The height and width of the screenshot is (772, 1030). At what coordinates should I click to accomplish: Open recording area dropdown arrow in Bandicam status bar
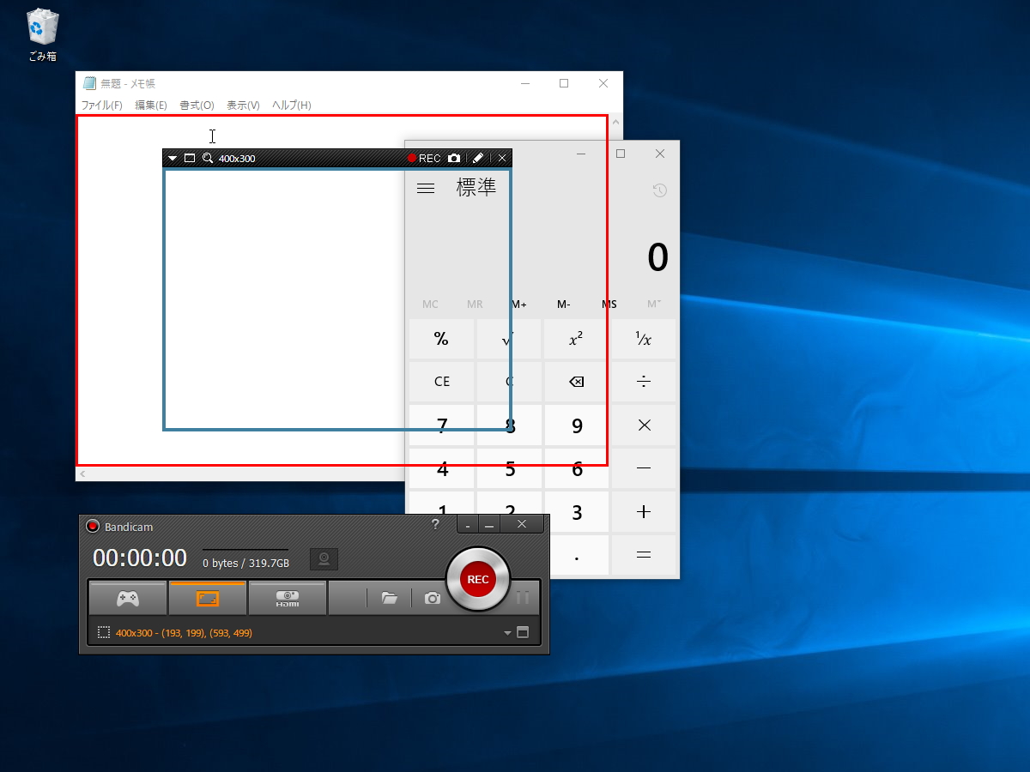507,633
